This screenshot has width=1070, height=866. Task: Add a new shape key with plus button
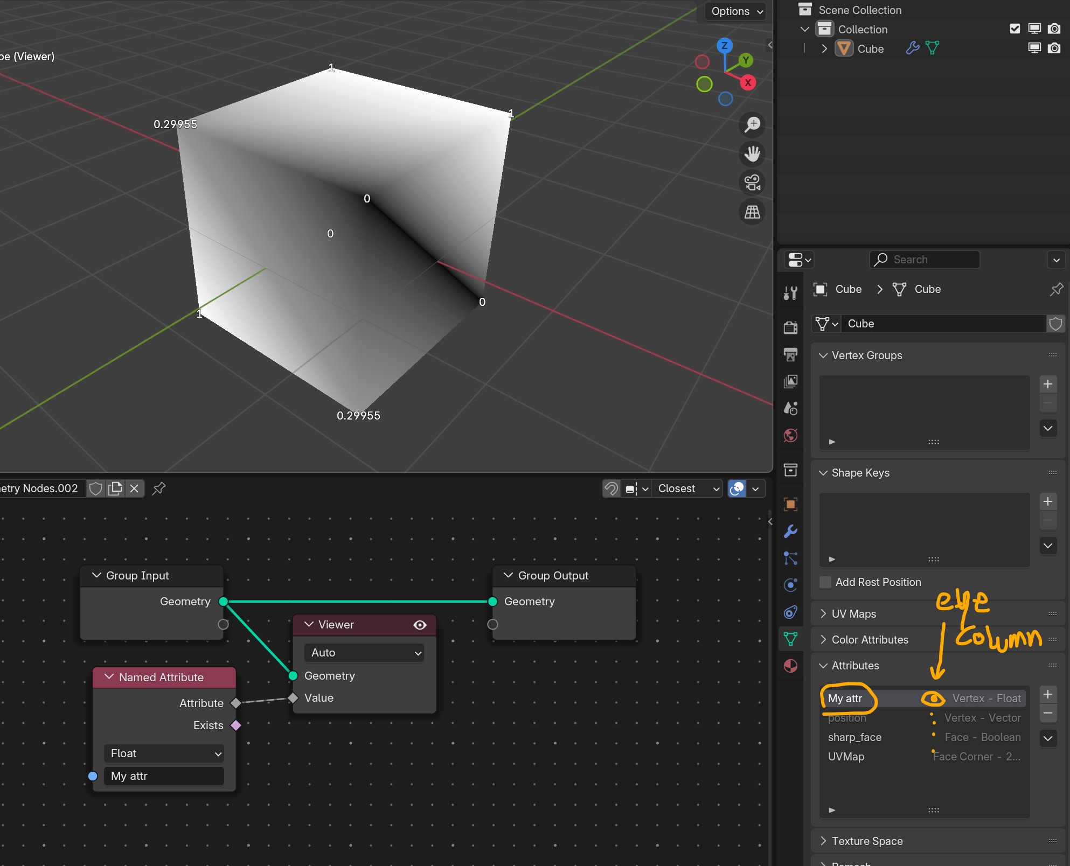[1048, 501]
